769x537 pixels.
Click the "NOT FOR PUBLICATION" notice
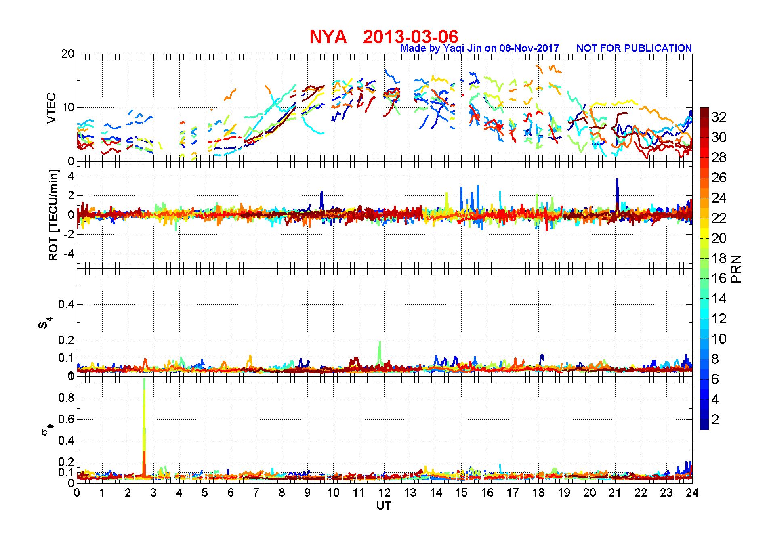click(x=634, y=48)
